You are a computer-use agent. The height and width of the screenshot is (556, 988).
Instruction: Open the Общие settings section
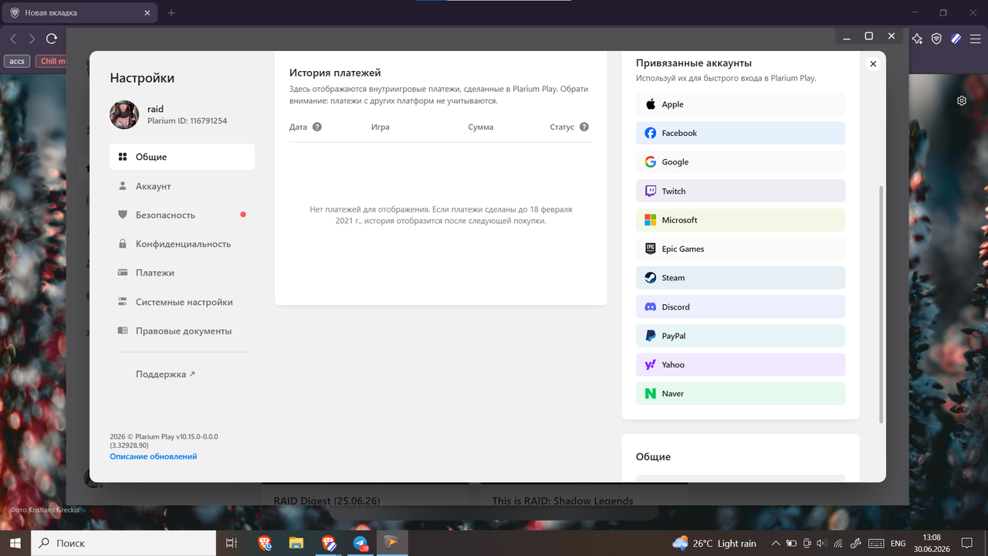click(182, 157)
